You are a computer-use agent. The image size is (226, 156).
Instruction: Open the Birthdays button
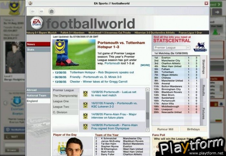(193, 129)
